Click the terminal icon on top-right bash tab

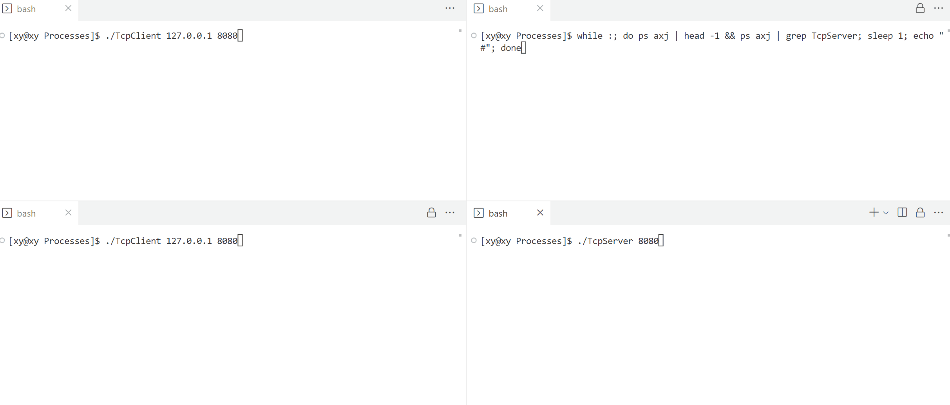pos(479,9)
